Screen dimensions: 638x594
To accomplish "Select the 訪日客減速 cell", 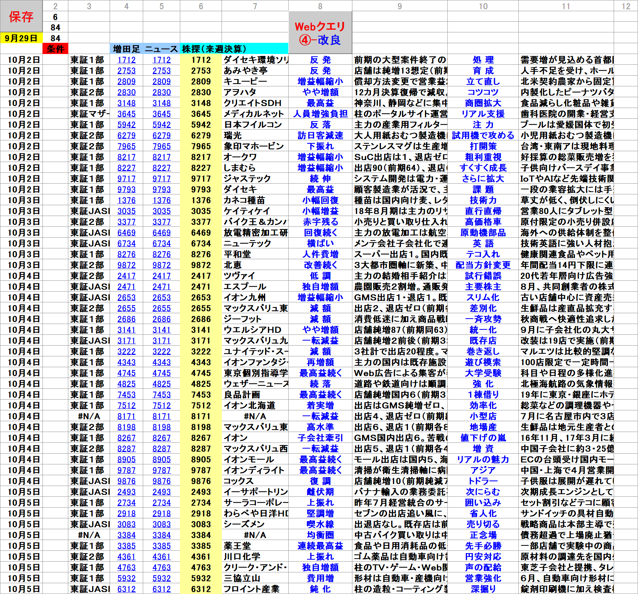I will pos(320,135).
